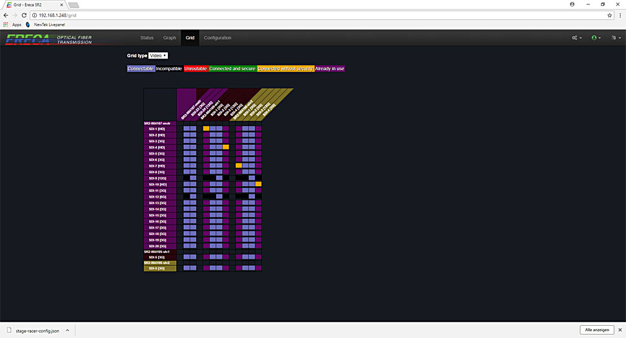
Task: Toggle the orange crosspoint in SDI-1 [HD] row
Action: click(x=206, y=129)
